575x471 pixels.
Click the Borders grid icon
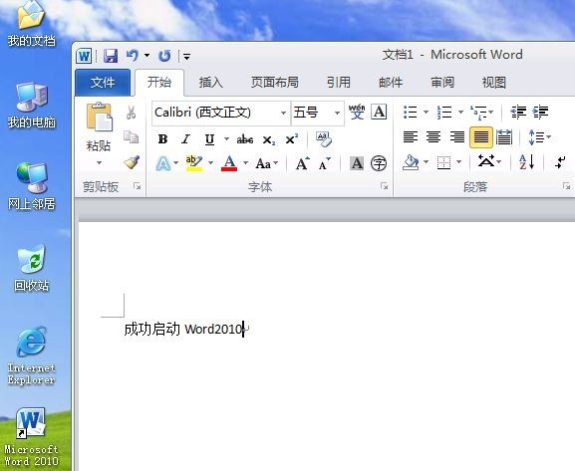[443, 162]
